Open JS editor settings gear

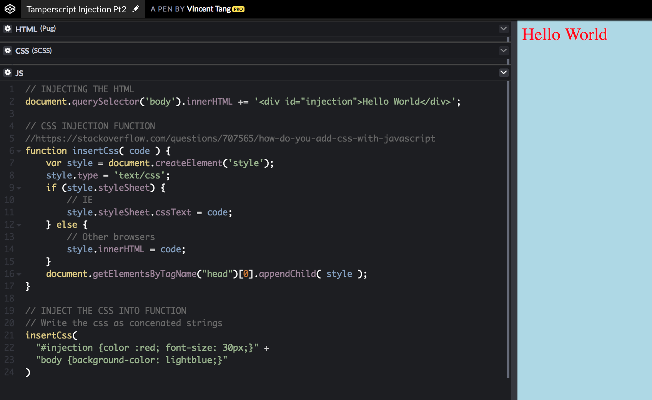8,72
